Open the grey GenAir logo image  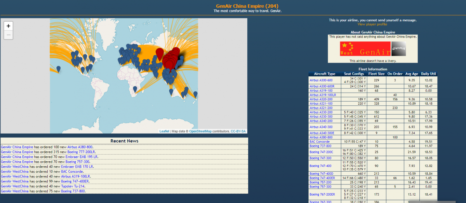pos(398,49)
